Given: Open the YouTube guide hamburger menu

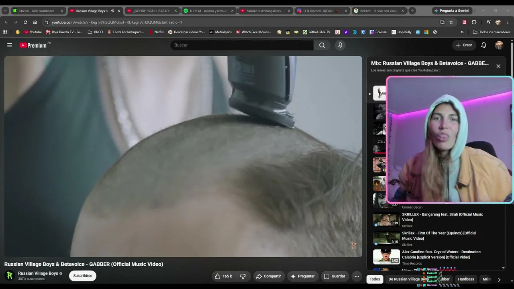Looking at the screenshot, I should click(10, 45).
